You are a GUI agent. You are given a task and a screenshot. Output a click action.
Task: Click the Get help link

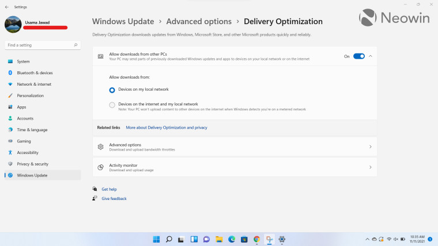point(109,189)
